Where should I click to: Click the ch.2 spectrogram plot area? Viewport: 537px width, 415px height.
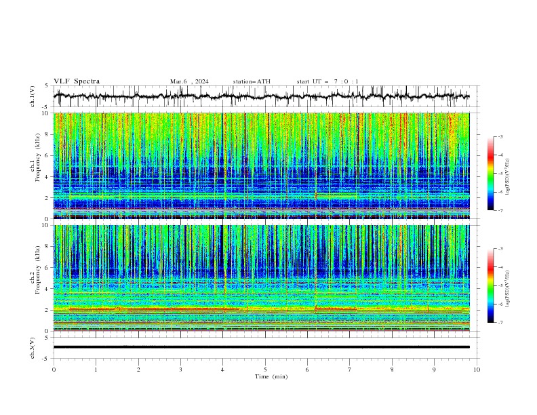click(x=262, y=278)
